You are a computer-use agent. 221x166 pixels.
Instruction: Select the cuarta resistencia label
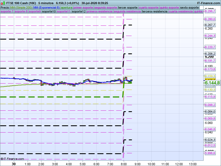[x=181, y=12]
